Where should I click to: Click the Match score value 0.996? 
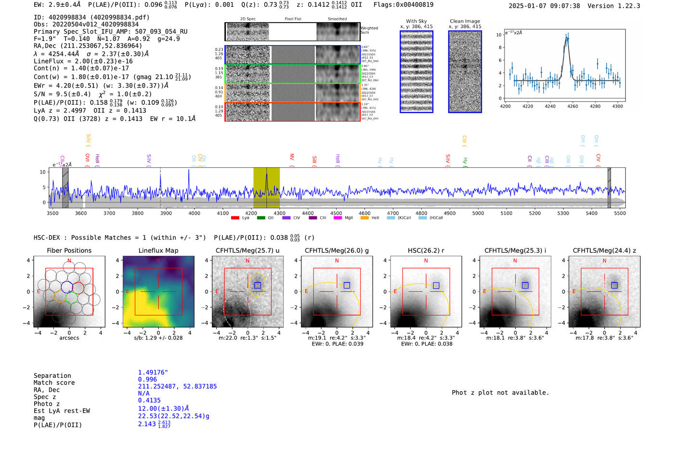[147, 380]
